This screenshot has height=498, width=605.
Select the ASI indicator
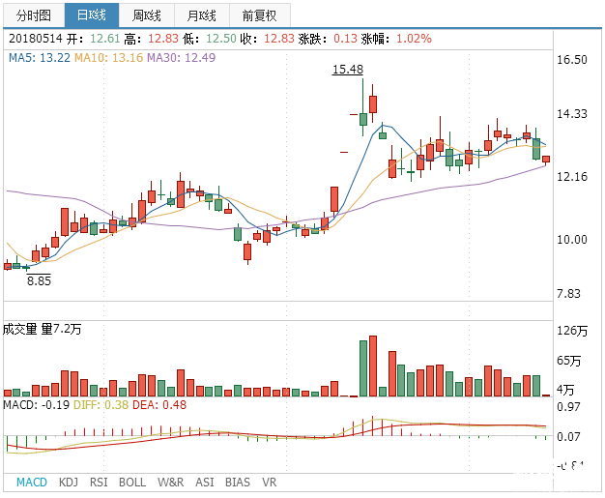(x=205, y=483)
